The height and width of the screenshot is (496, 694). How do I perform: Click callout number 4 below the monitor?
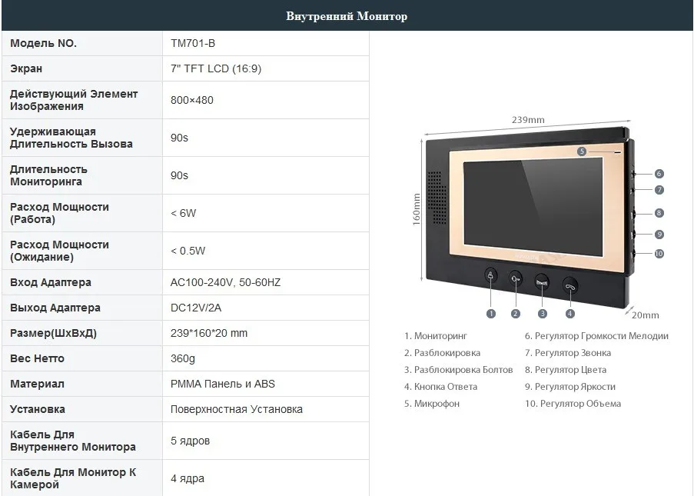click(570, 314)
